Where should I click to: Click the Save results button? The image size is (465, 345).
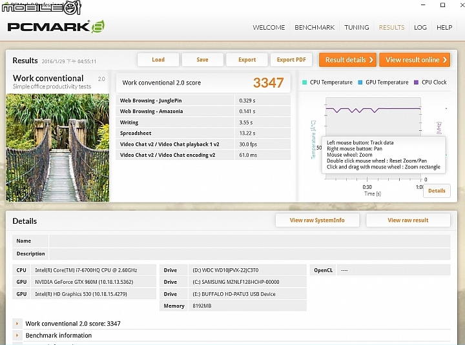point(202,60)
